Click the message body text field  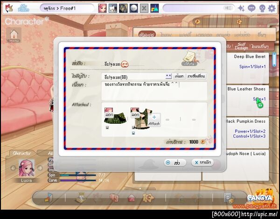point(154,91)
